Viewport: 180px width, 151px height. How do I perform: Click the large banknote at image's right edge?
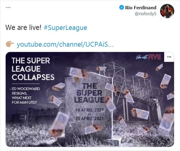[x=167, y=120]
